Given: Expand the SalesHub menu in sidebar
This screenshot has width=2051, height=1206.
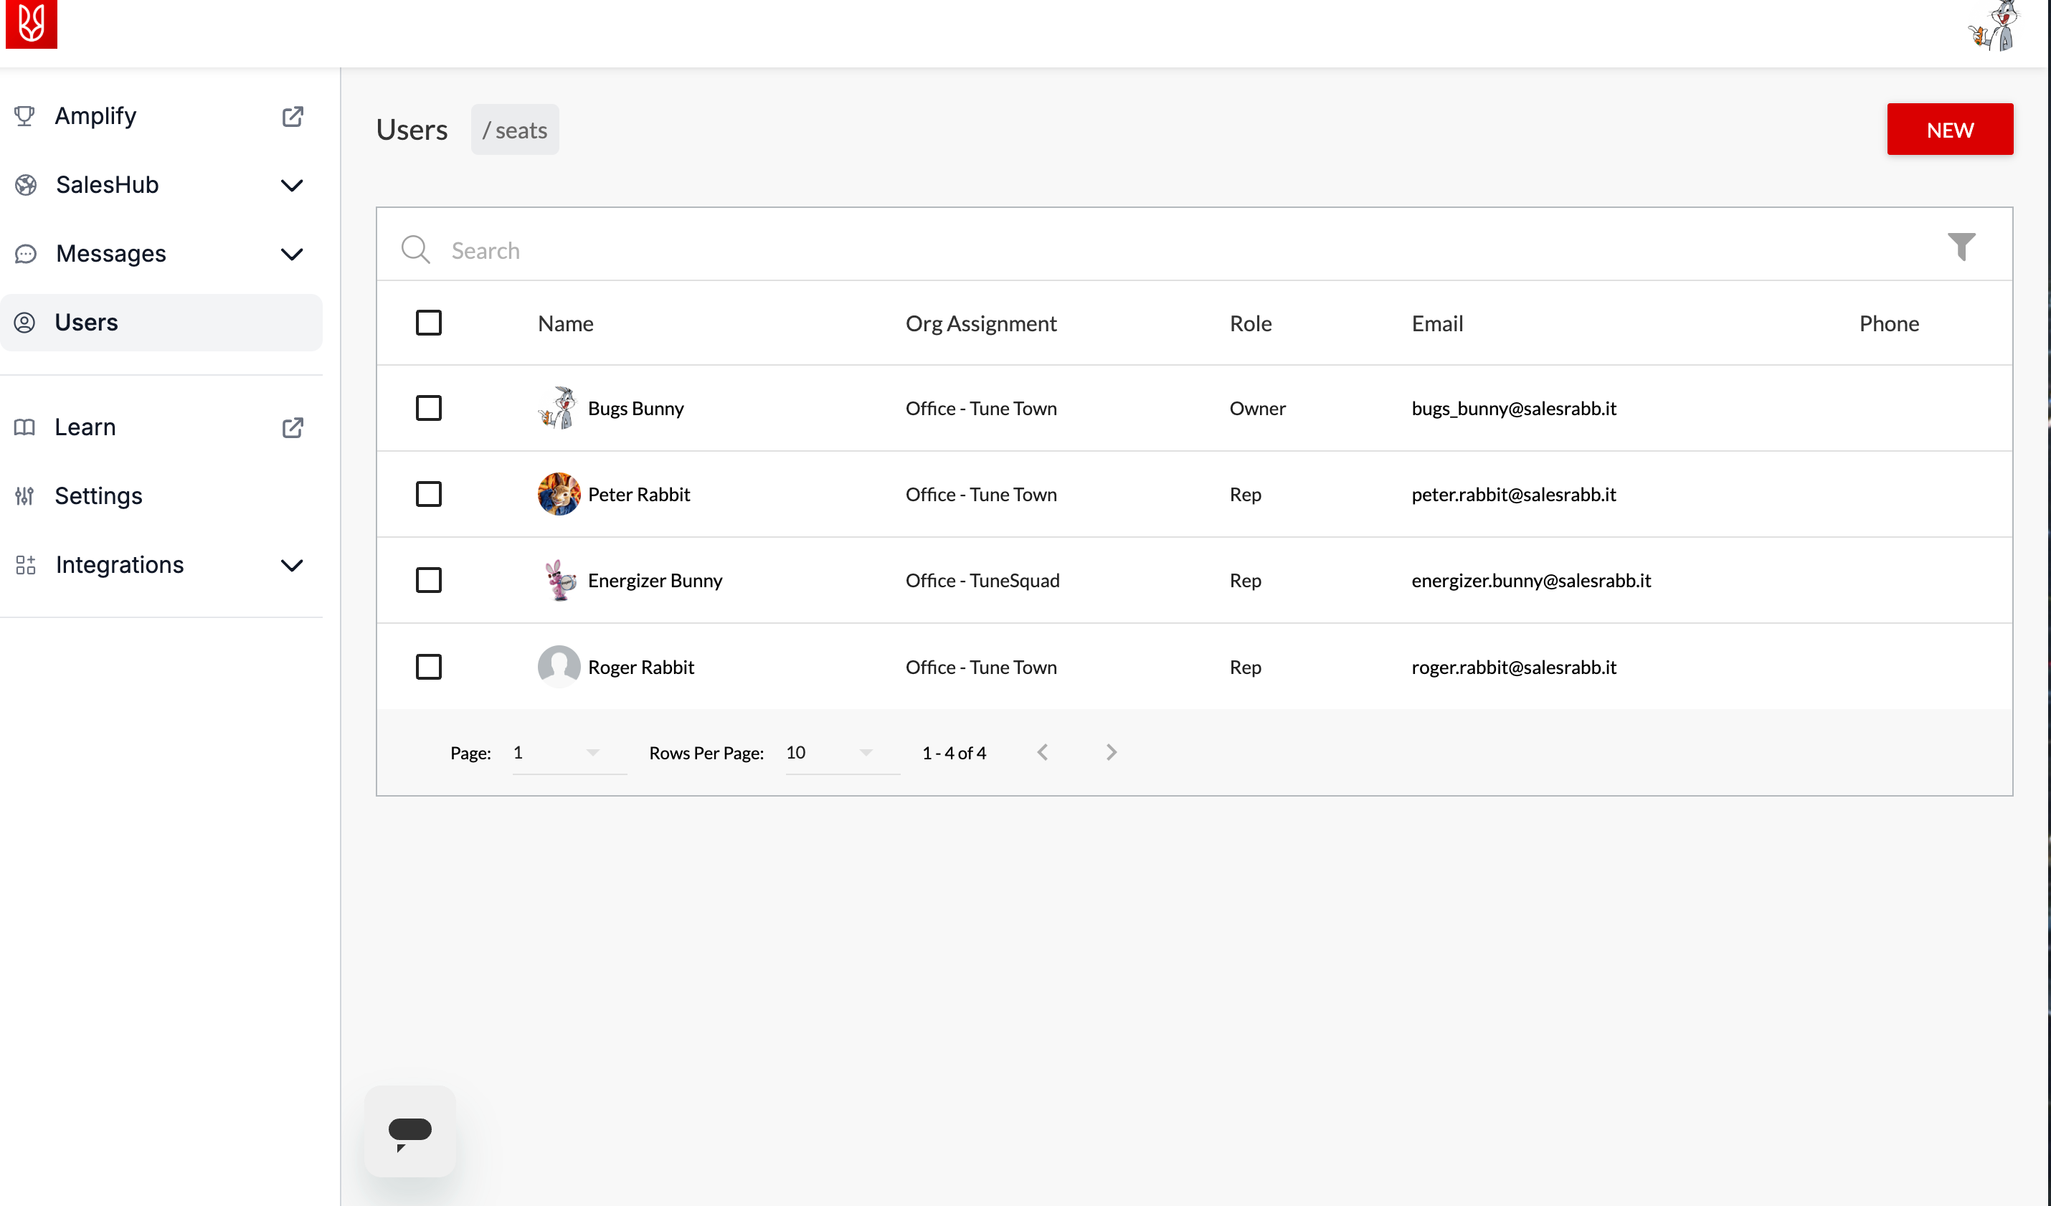Looking at the screenshot, I should pos(291,185).
